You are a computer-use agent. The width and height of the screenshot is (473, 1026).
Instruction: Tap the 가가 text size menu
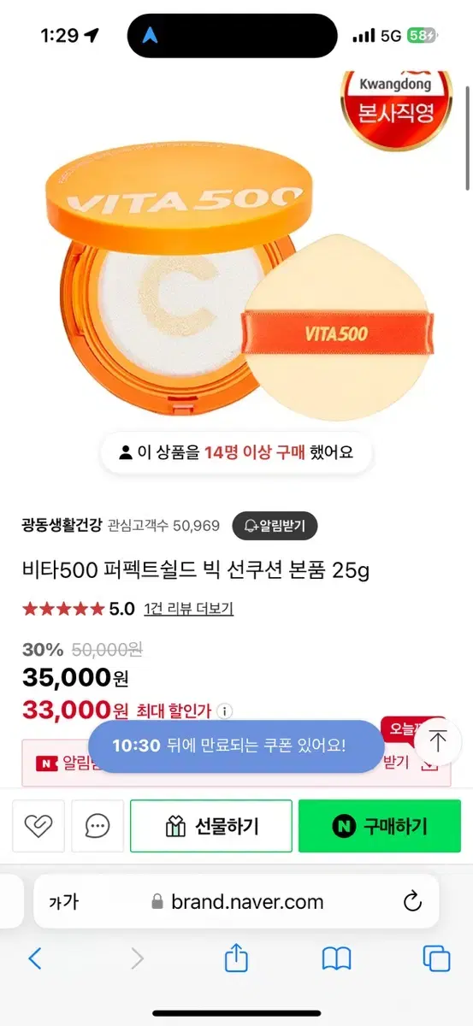pyautogui.click(x=63, y=901)
